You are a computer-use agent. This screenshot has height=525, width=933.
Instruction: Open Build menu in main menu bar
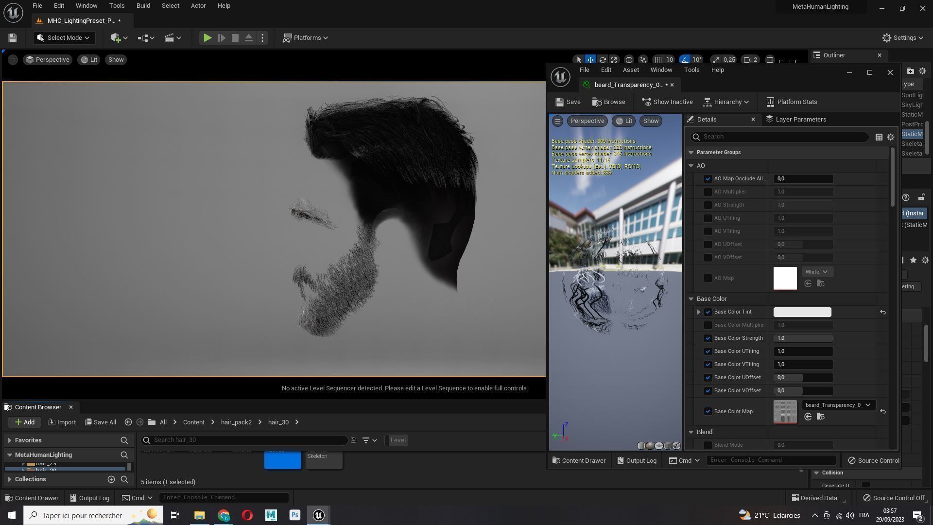[x=143, y=6]
